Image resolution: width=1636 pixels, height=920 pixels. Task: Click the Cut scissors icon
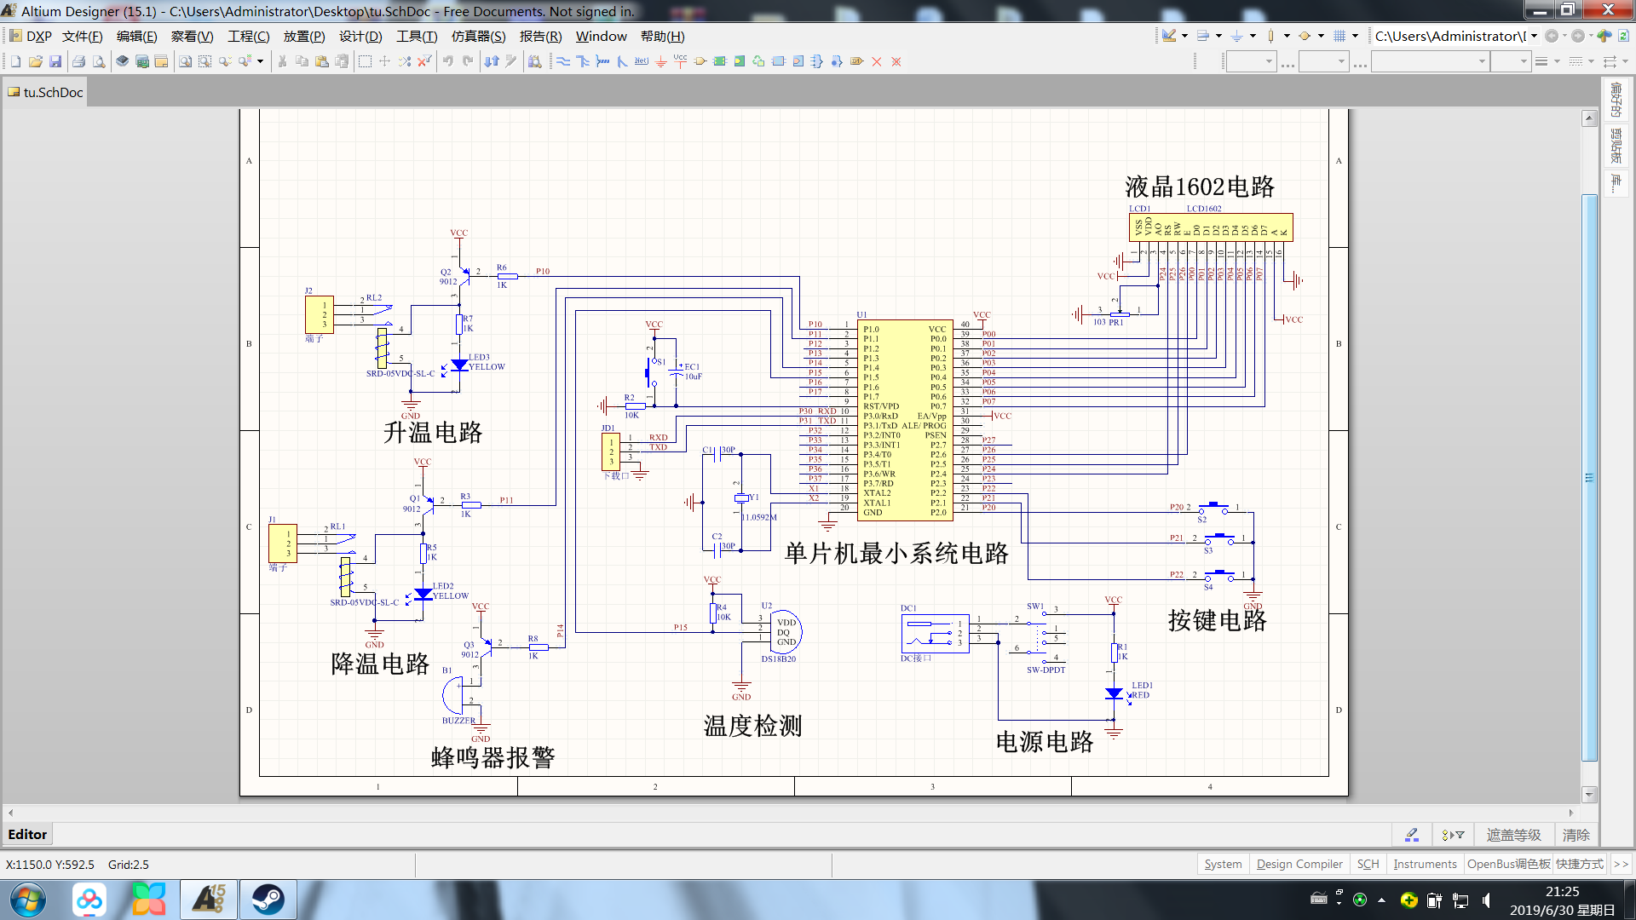282,61
